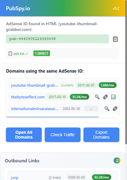Click the pending traffic badge showing dots
This screenshot has height=180, width=127.
tap(91, 109)
